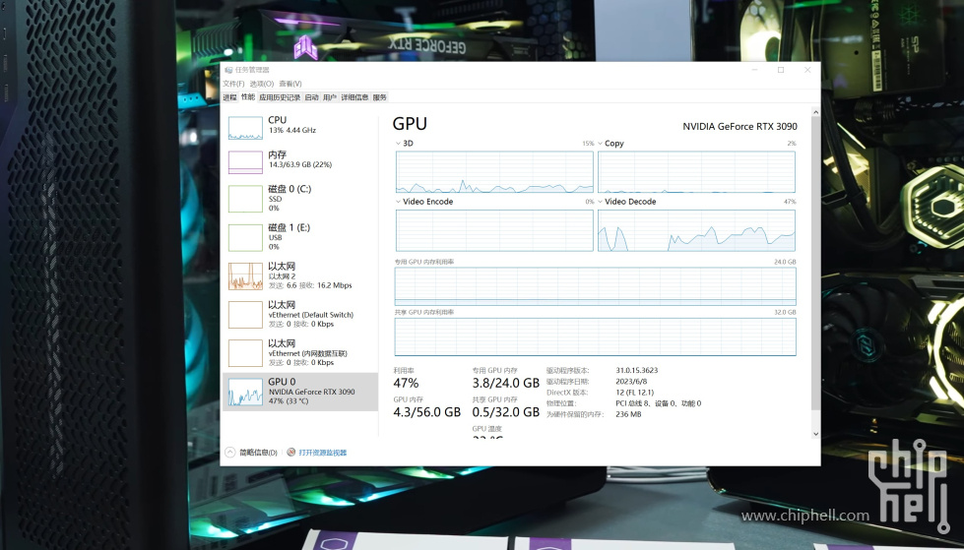Click the 专用 GPU 内存利用率 graph
The width and height of the screenshot is (964, 550).
click(x=595, y=285)
